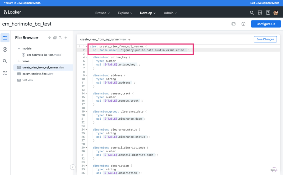The image size is (283, 175).
Task: Open test.view file
Action: tap(28, 80)
